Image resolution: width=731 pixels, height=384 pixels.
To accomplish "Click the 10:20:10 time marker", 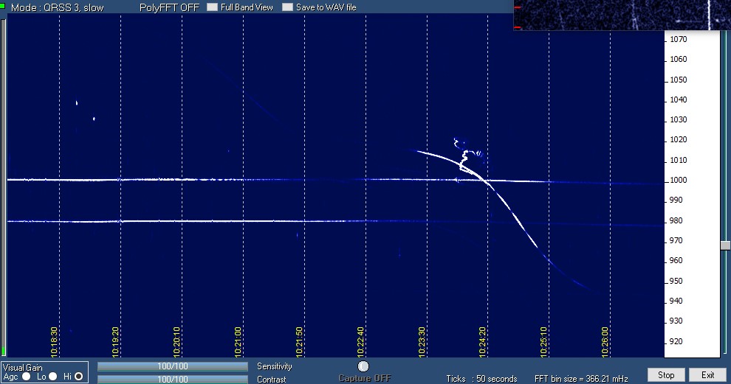I will coord(176,342).
